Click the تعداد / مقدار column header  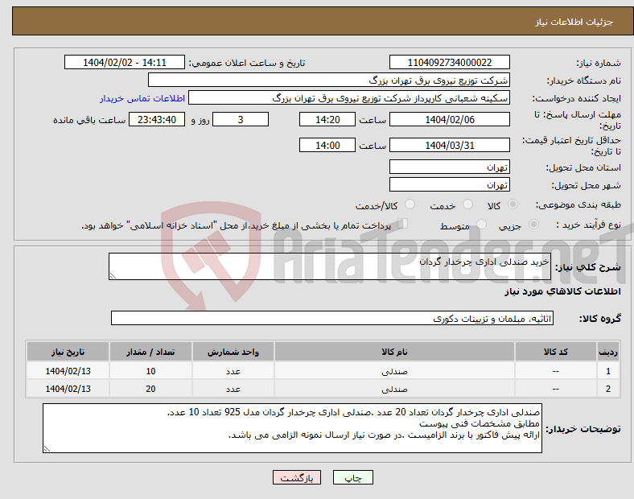pyautogui.click(x=150, y=352)
